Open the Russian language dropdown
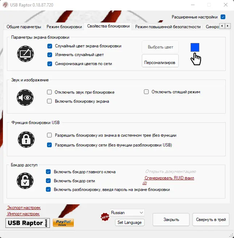Image resolution: width=234 pixels, height=238 pixels. coord(127,213)
